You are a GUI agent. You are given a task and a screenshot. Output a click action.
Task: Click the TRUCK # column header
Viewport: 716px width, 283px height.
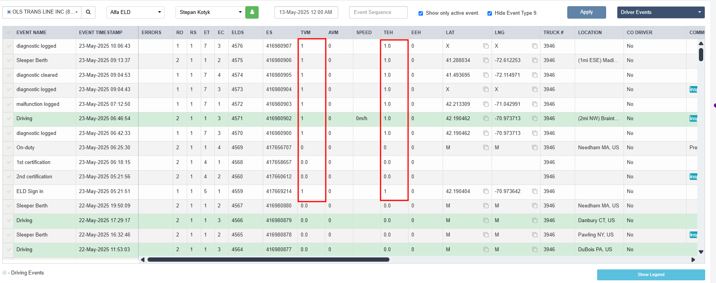553,33
